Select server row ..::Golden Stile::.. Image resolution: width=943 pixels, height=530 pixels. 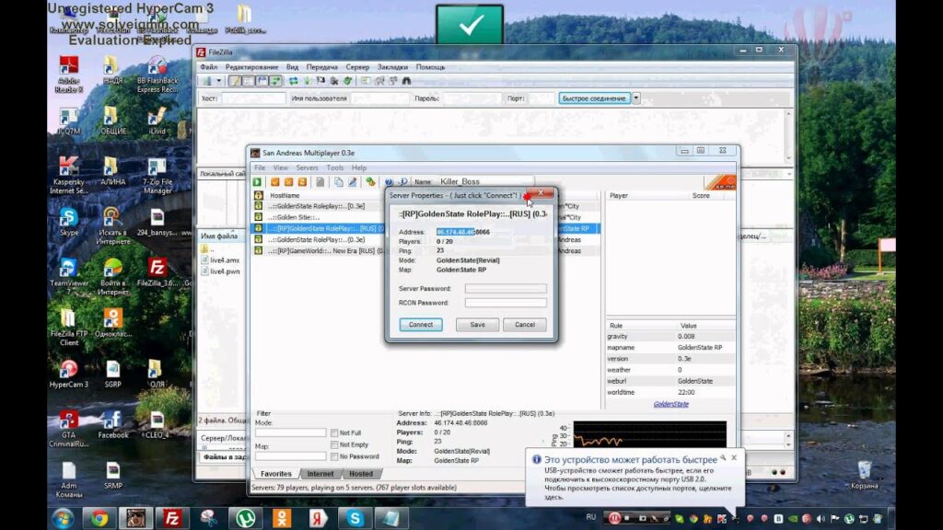tap(317, 217)
